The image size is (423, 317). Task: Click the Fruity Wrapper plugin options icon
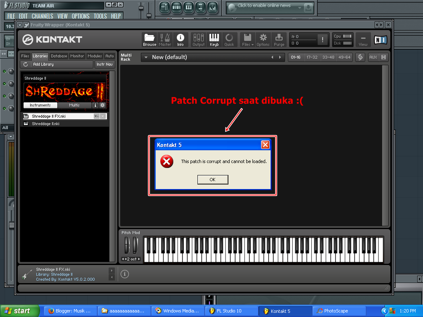26,25
